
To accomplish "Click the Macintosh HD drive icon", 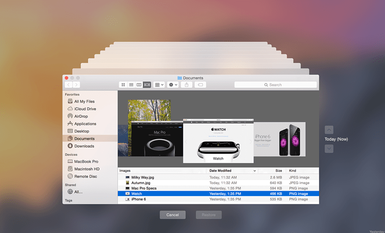I will coord(70,169).
